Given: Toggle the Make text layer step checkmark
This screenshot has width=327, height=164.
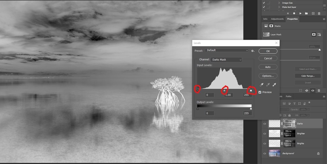Looking at the screenshot, I should 264,7.
